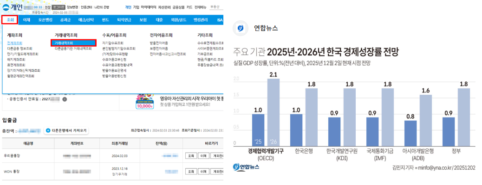482x185 pixels.
Task: Open the 오픈뱅킹 menu tab
Action: point(46,20)
